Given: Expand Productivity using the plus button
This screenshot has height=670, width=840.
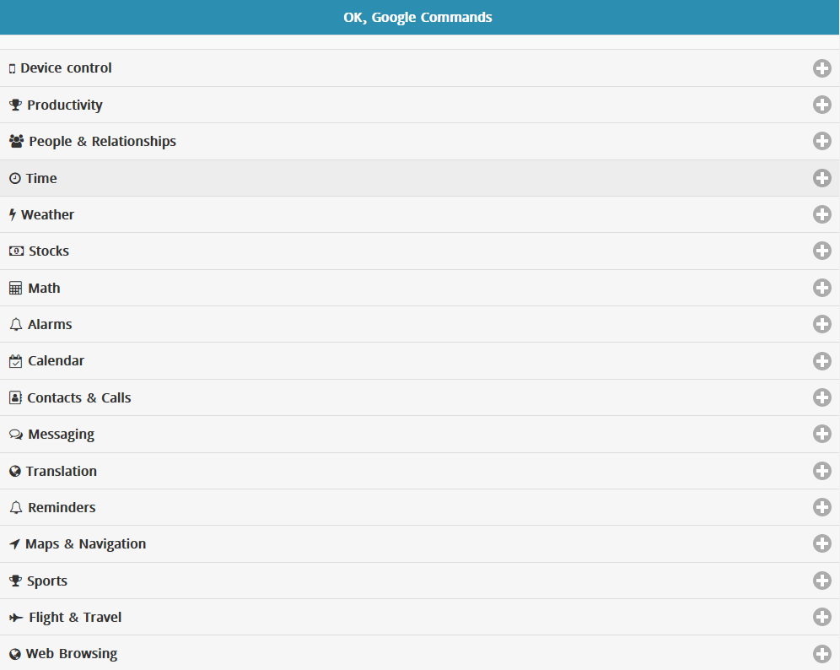Looking at the screenshot, I should click(821, 105).
